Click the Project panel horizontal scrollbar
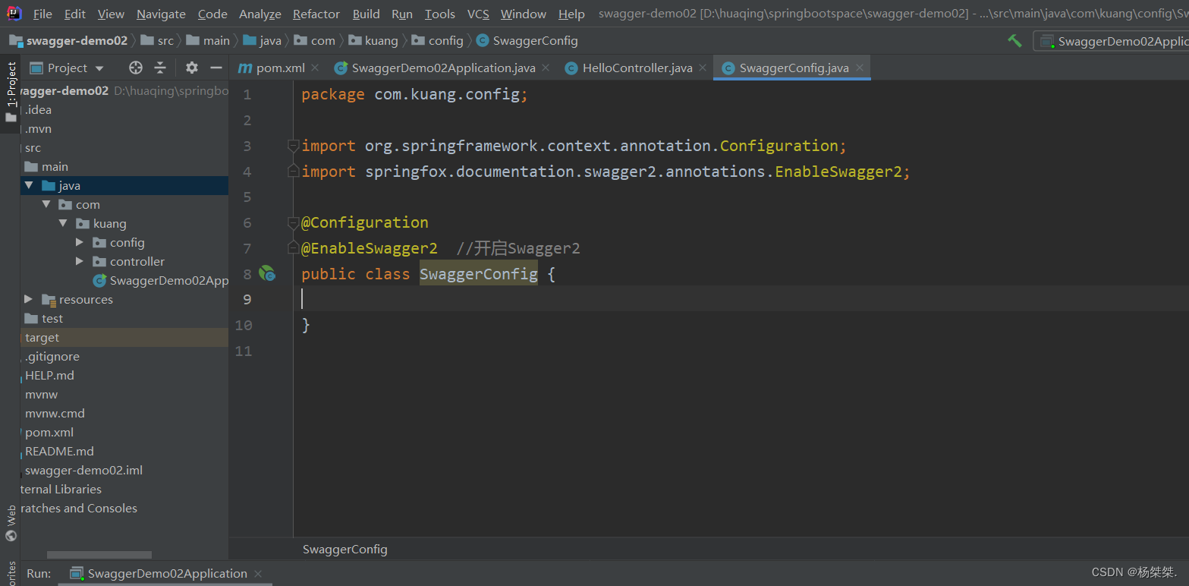This screenshot has height=586, width=1189. pos(99,556)
